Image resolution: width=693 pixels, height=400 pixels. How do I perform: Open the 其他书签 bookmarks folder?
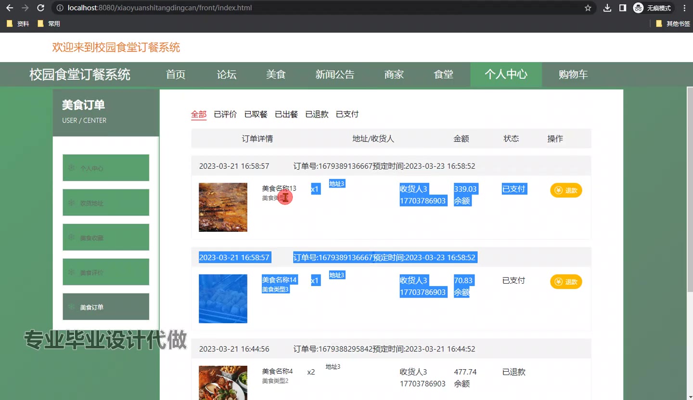click(673, 24)
